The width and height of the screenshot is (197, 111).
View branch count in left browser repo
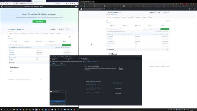tap(27, 42)
